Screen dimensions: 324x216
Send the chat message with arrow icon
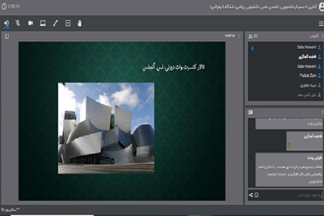(251, 195)
